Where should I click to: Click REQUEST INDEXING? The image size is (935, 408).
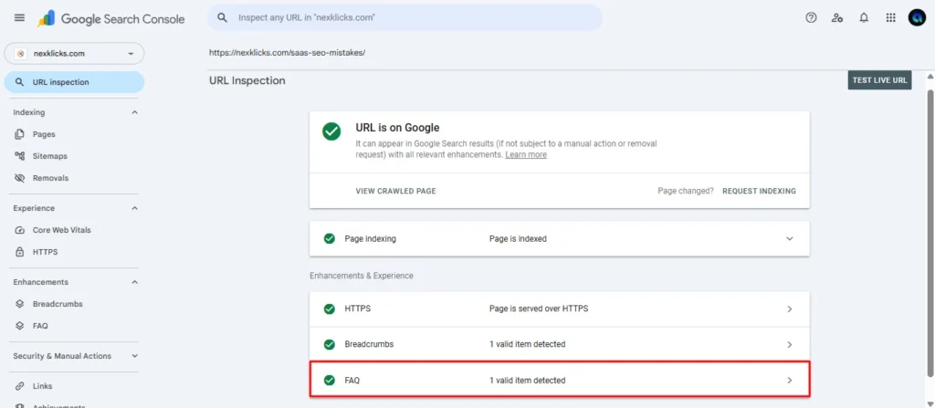(759, 191)
